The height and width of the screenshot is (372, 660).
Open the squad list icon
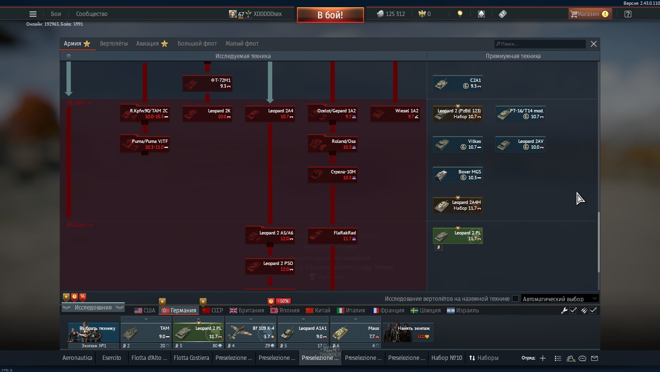[558, 358]
